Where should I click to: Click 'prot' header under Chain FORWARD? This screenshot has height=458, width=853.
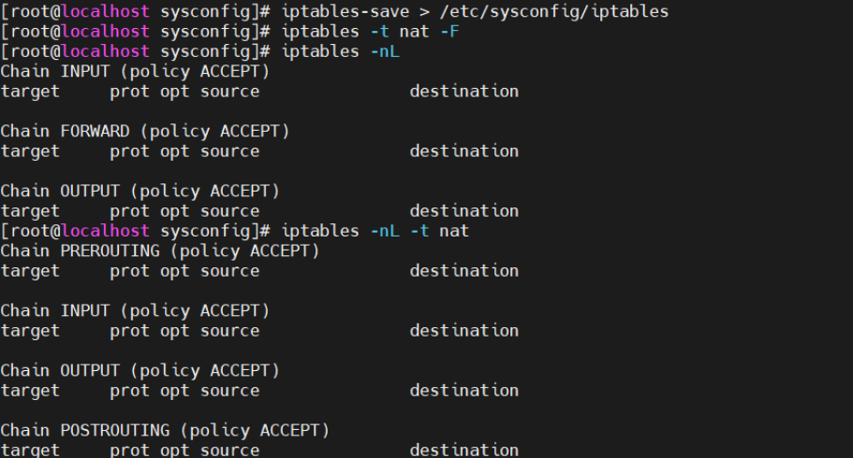coord(129,151)
